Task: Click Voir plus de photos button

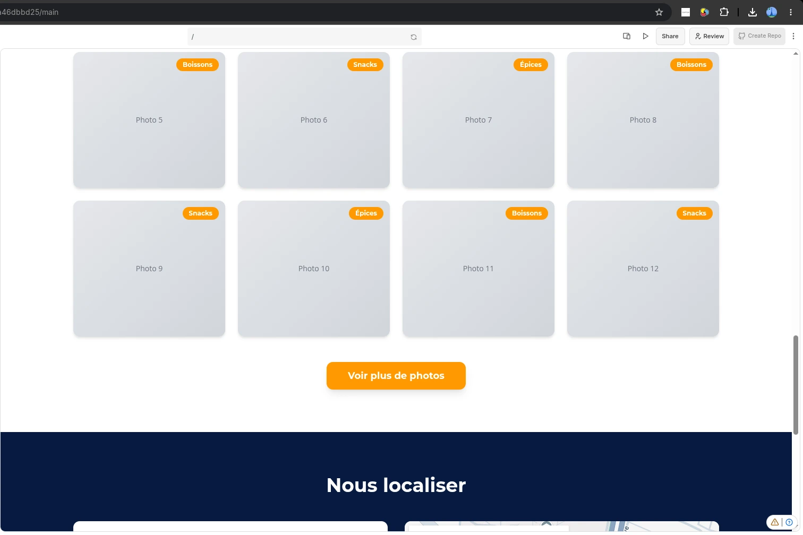Action: [x=396, y=376]
